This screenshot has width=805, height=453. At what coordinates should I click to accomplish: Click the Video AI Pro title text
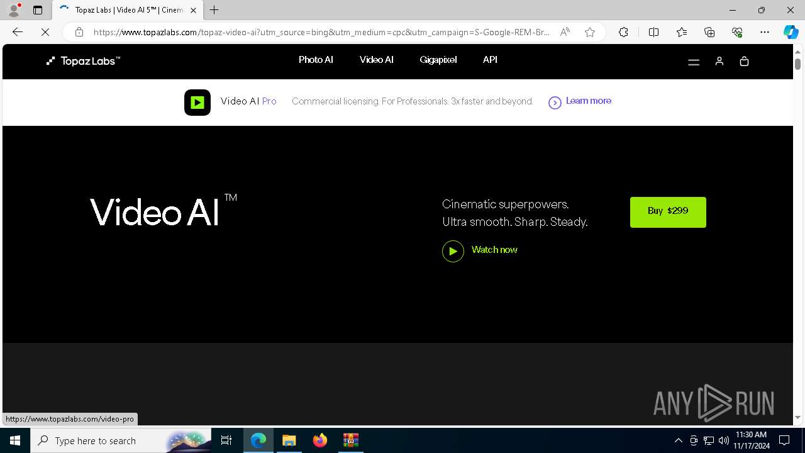[248, 101]
